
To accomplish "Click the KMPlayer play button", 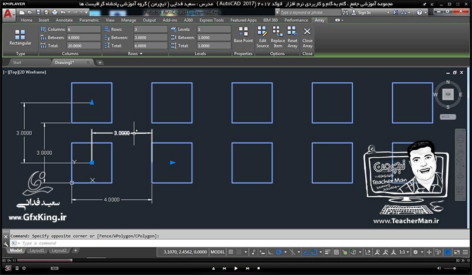I will [x=235, y=268].
